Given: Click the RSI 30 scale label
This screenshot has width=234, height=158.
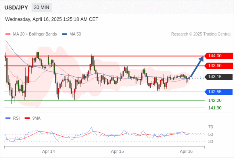Looking at the screenshot, I should pyautogui.click(x=211, y=141).
